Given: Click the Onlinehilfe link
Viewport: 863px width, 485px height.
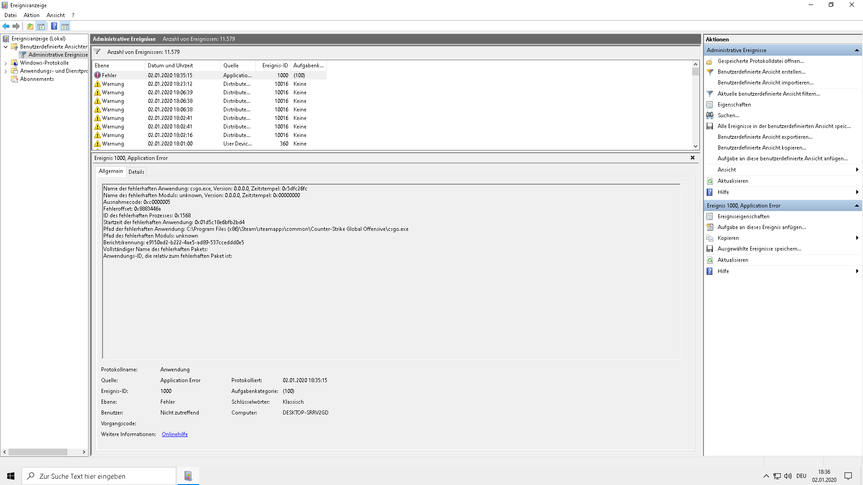Looking at the screenshot, I should pyautogui.click(x=174, y=434).
